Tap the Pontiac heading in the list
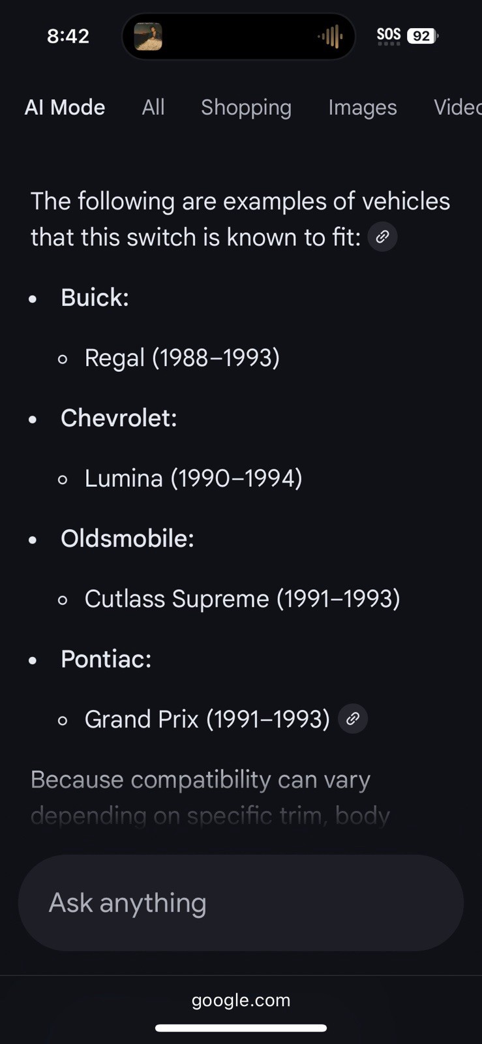This screenshot has width=482, height=1044. coord(106,659)
